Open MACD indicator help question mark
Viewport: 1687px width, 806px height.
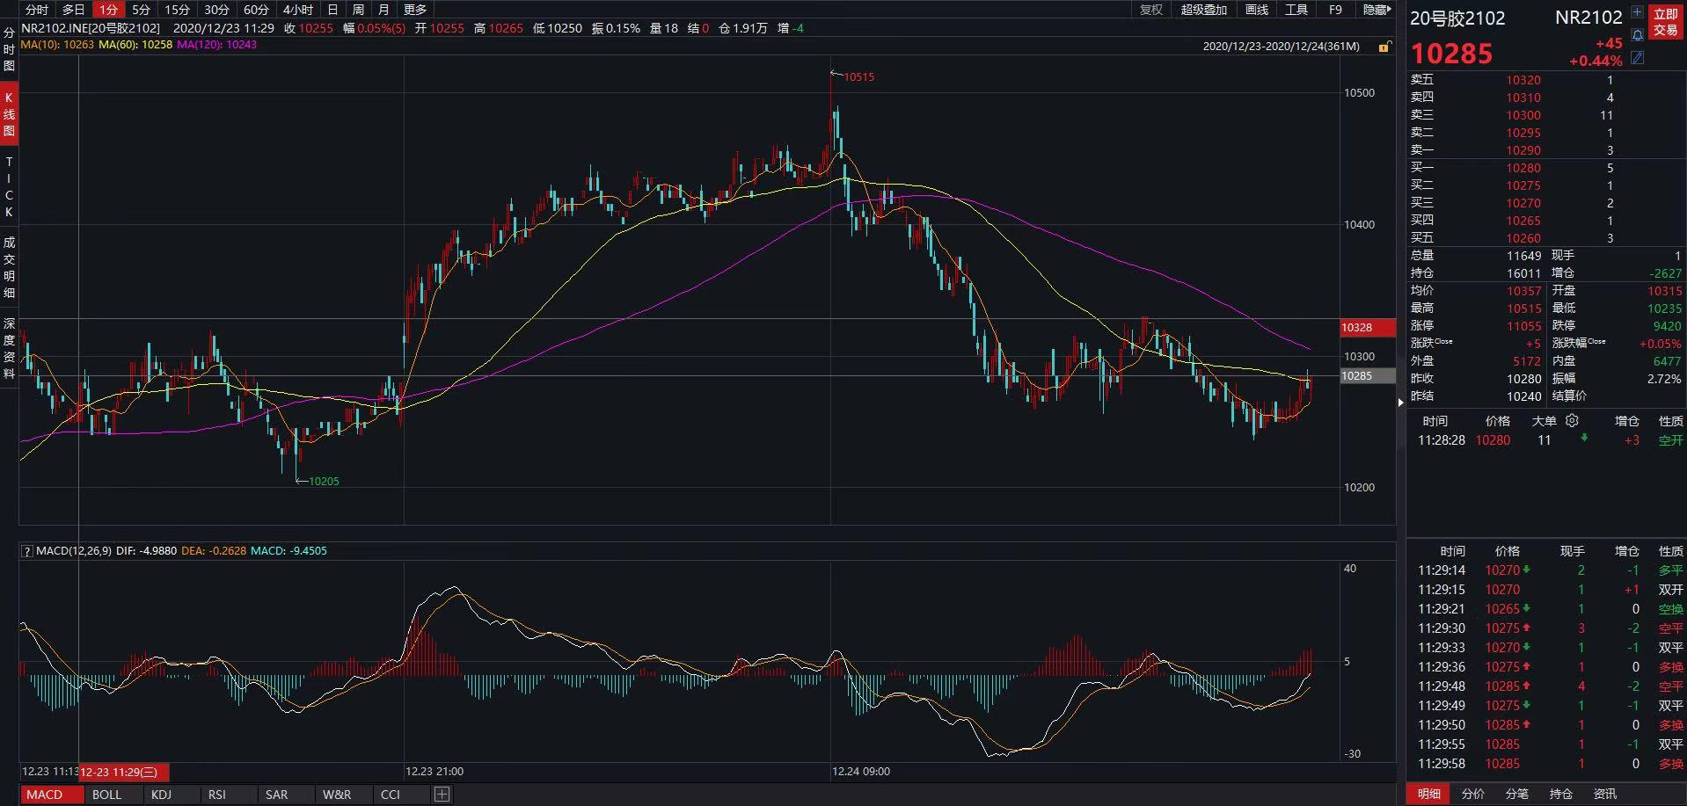coord(27,551)
